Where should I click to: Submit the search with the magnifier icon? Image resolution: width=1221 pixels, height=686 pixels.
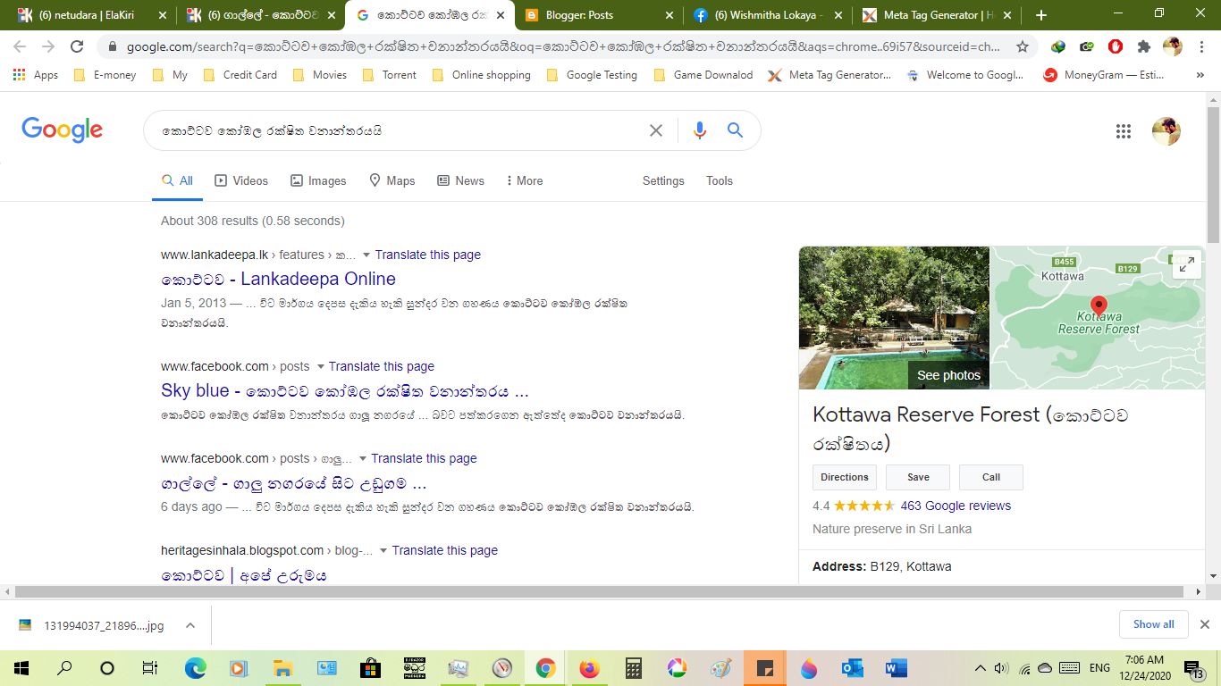point(735,130)
